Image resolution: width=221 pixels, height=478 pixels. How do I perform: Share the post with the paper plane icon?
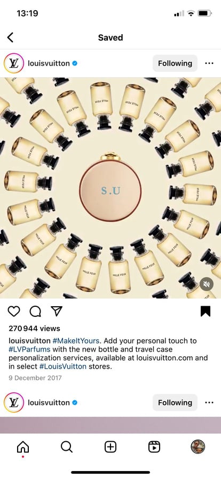pos(57,311)
